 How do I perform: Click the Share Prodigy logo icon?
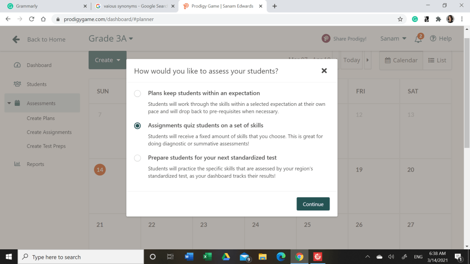[x=326, y=38]
